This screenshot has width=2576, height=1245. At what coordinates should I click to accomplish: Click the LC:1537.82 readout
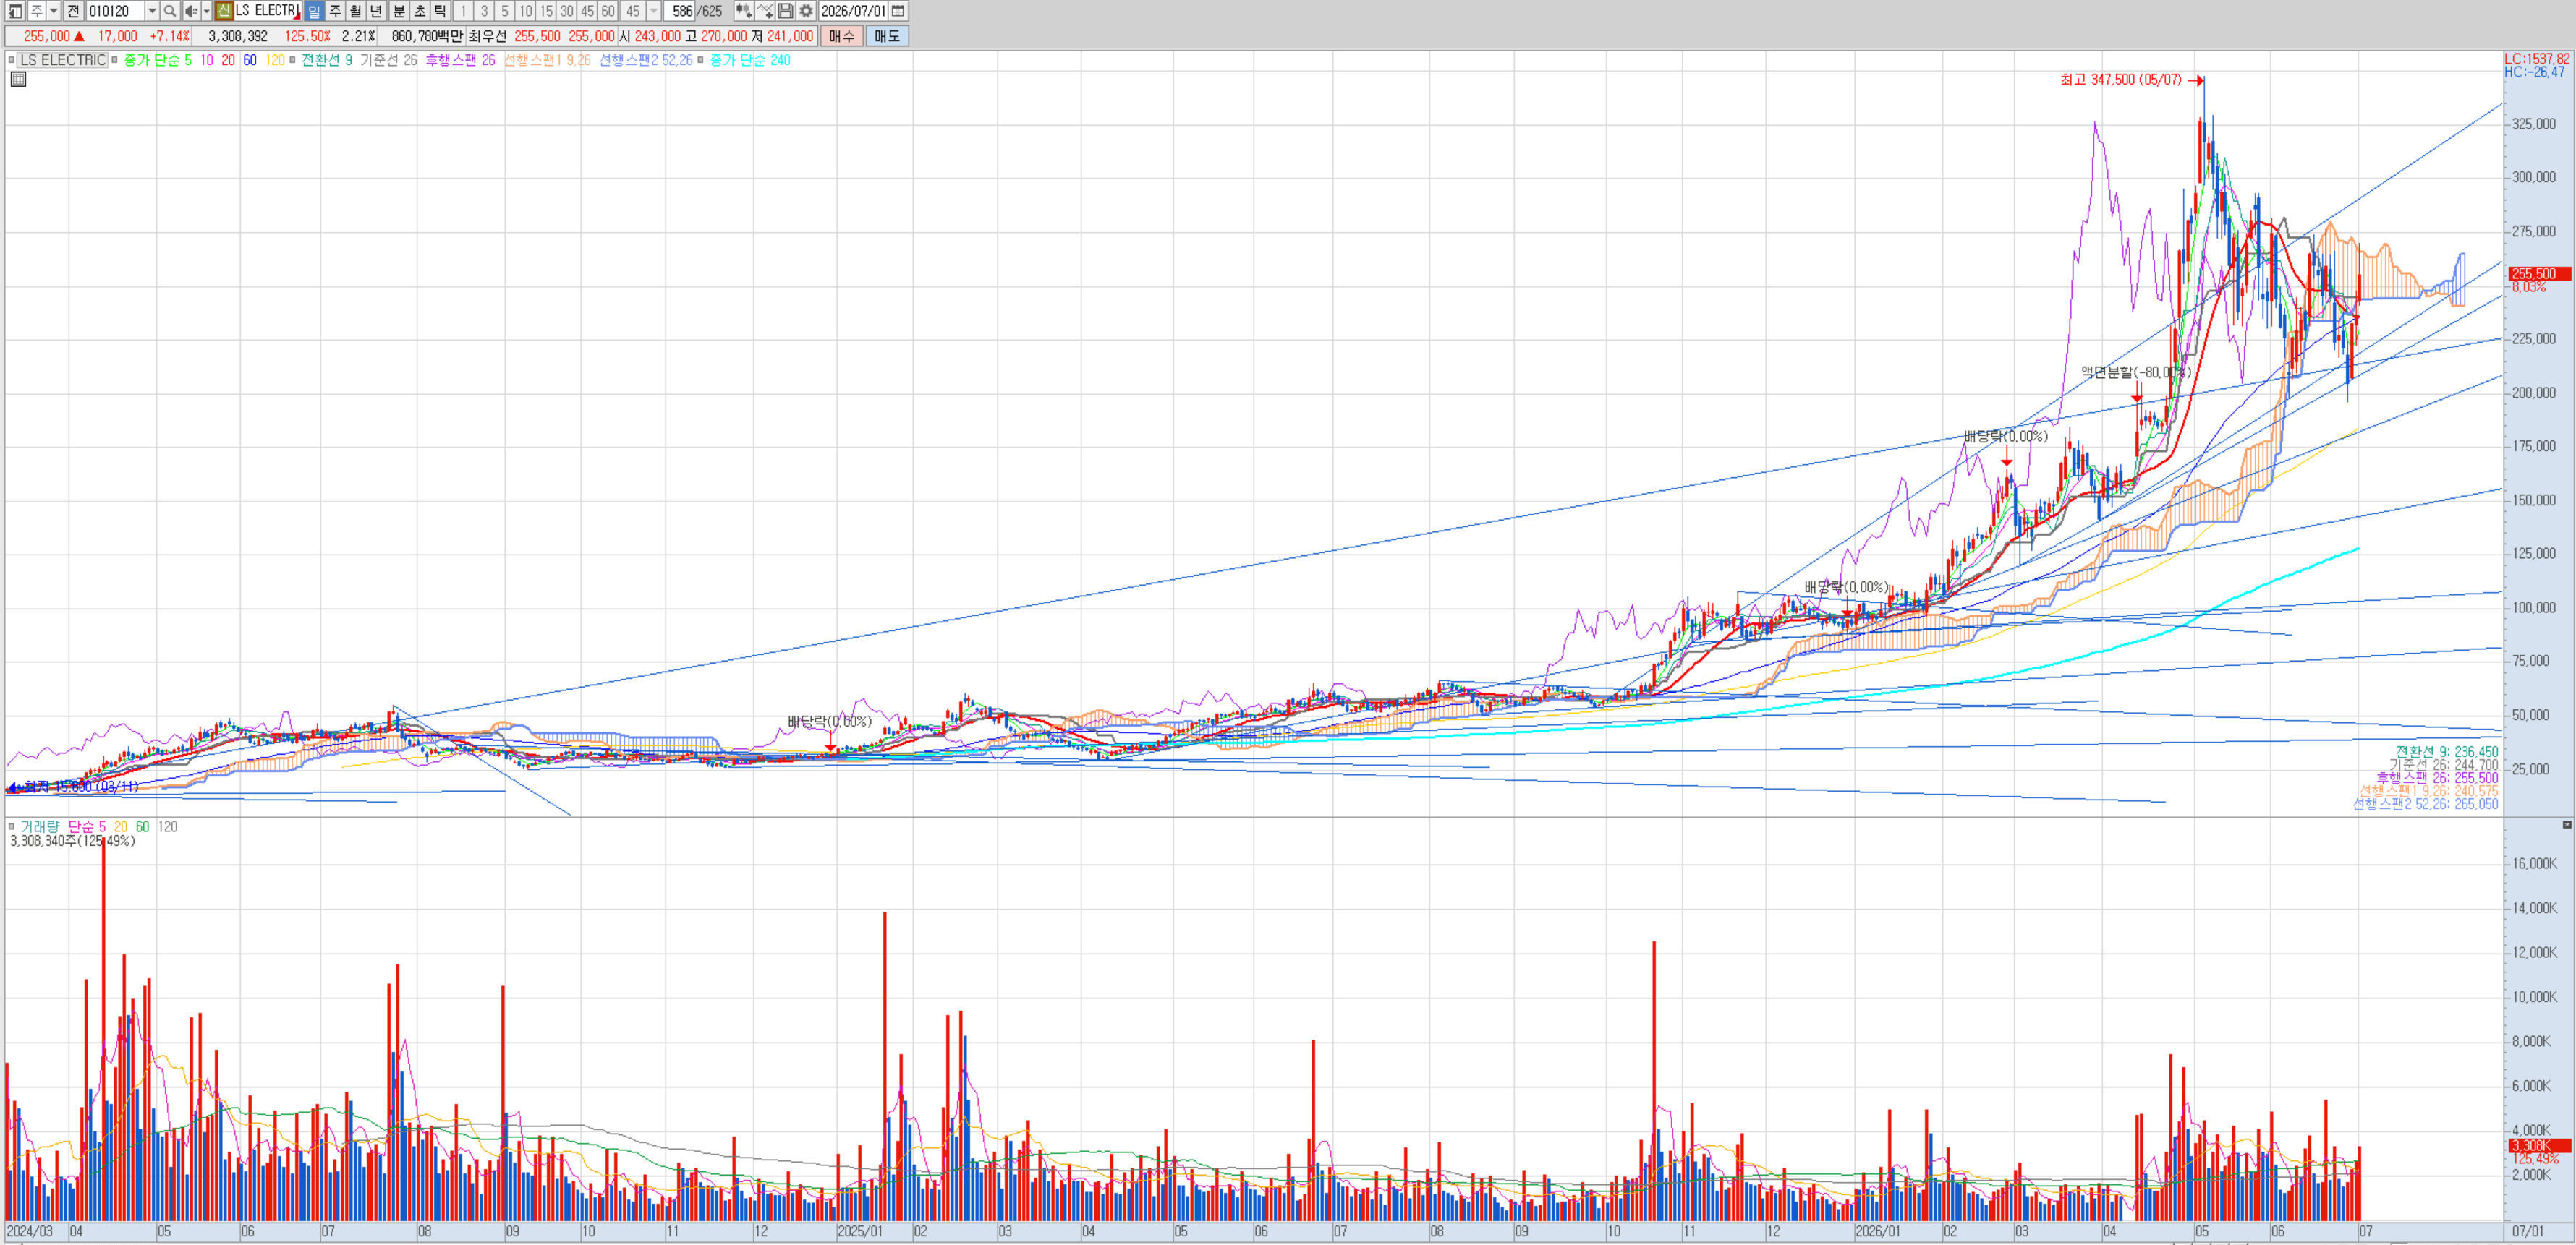click(2537, 59)
